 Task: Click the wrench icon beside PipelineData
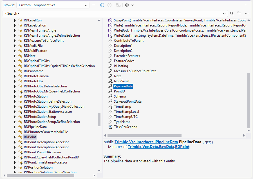pyautogui.click(x=110, y=86)
